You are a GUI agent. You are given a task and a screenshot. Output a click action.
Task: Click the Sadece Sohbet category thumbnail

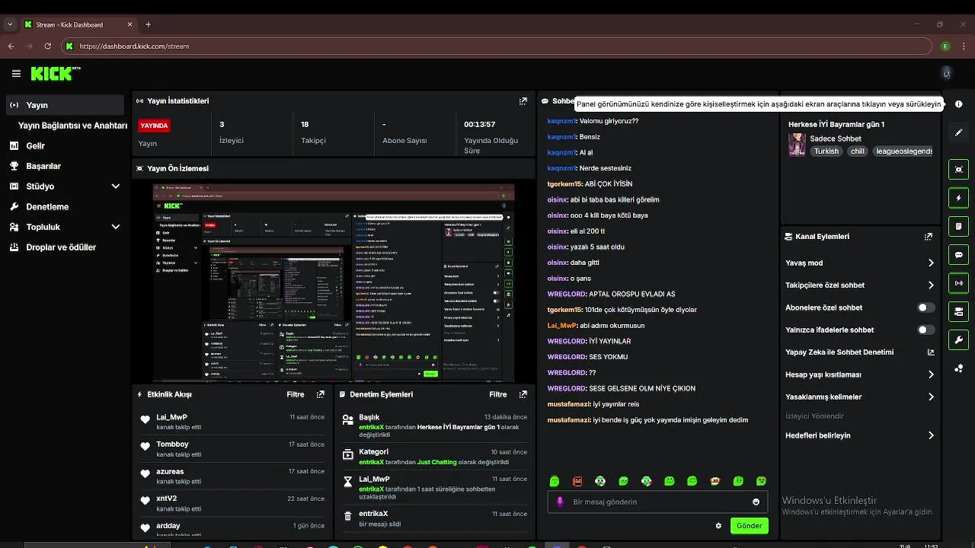(x=797, y=145)
